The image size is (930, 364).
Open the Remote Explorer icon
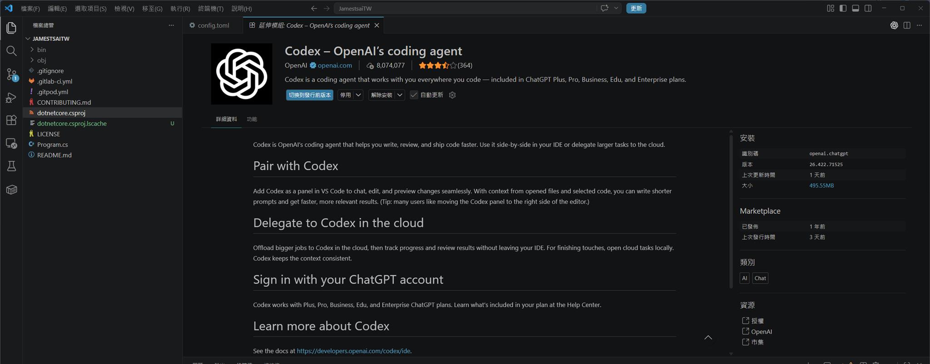coord(11,143)
